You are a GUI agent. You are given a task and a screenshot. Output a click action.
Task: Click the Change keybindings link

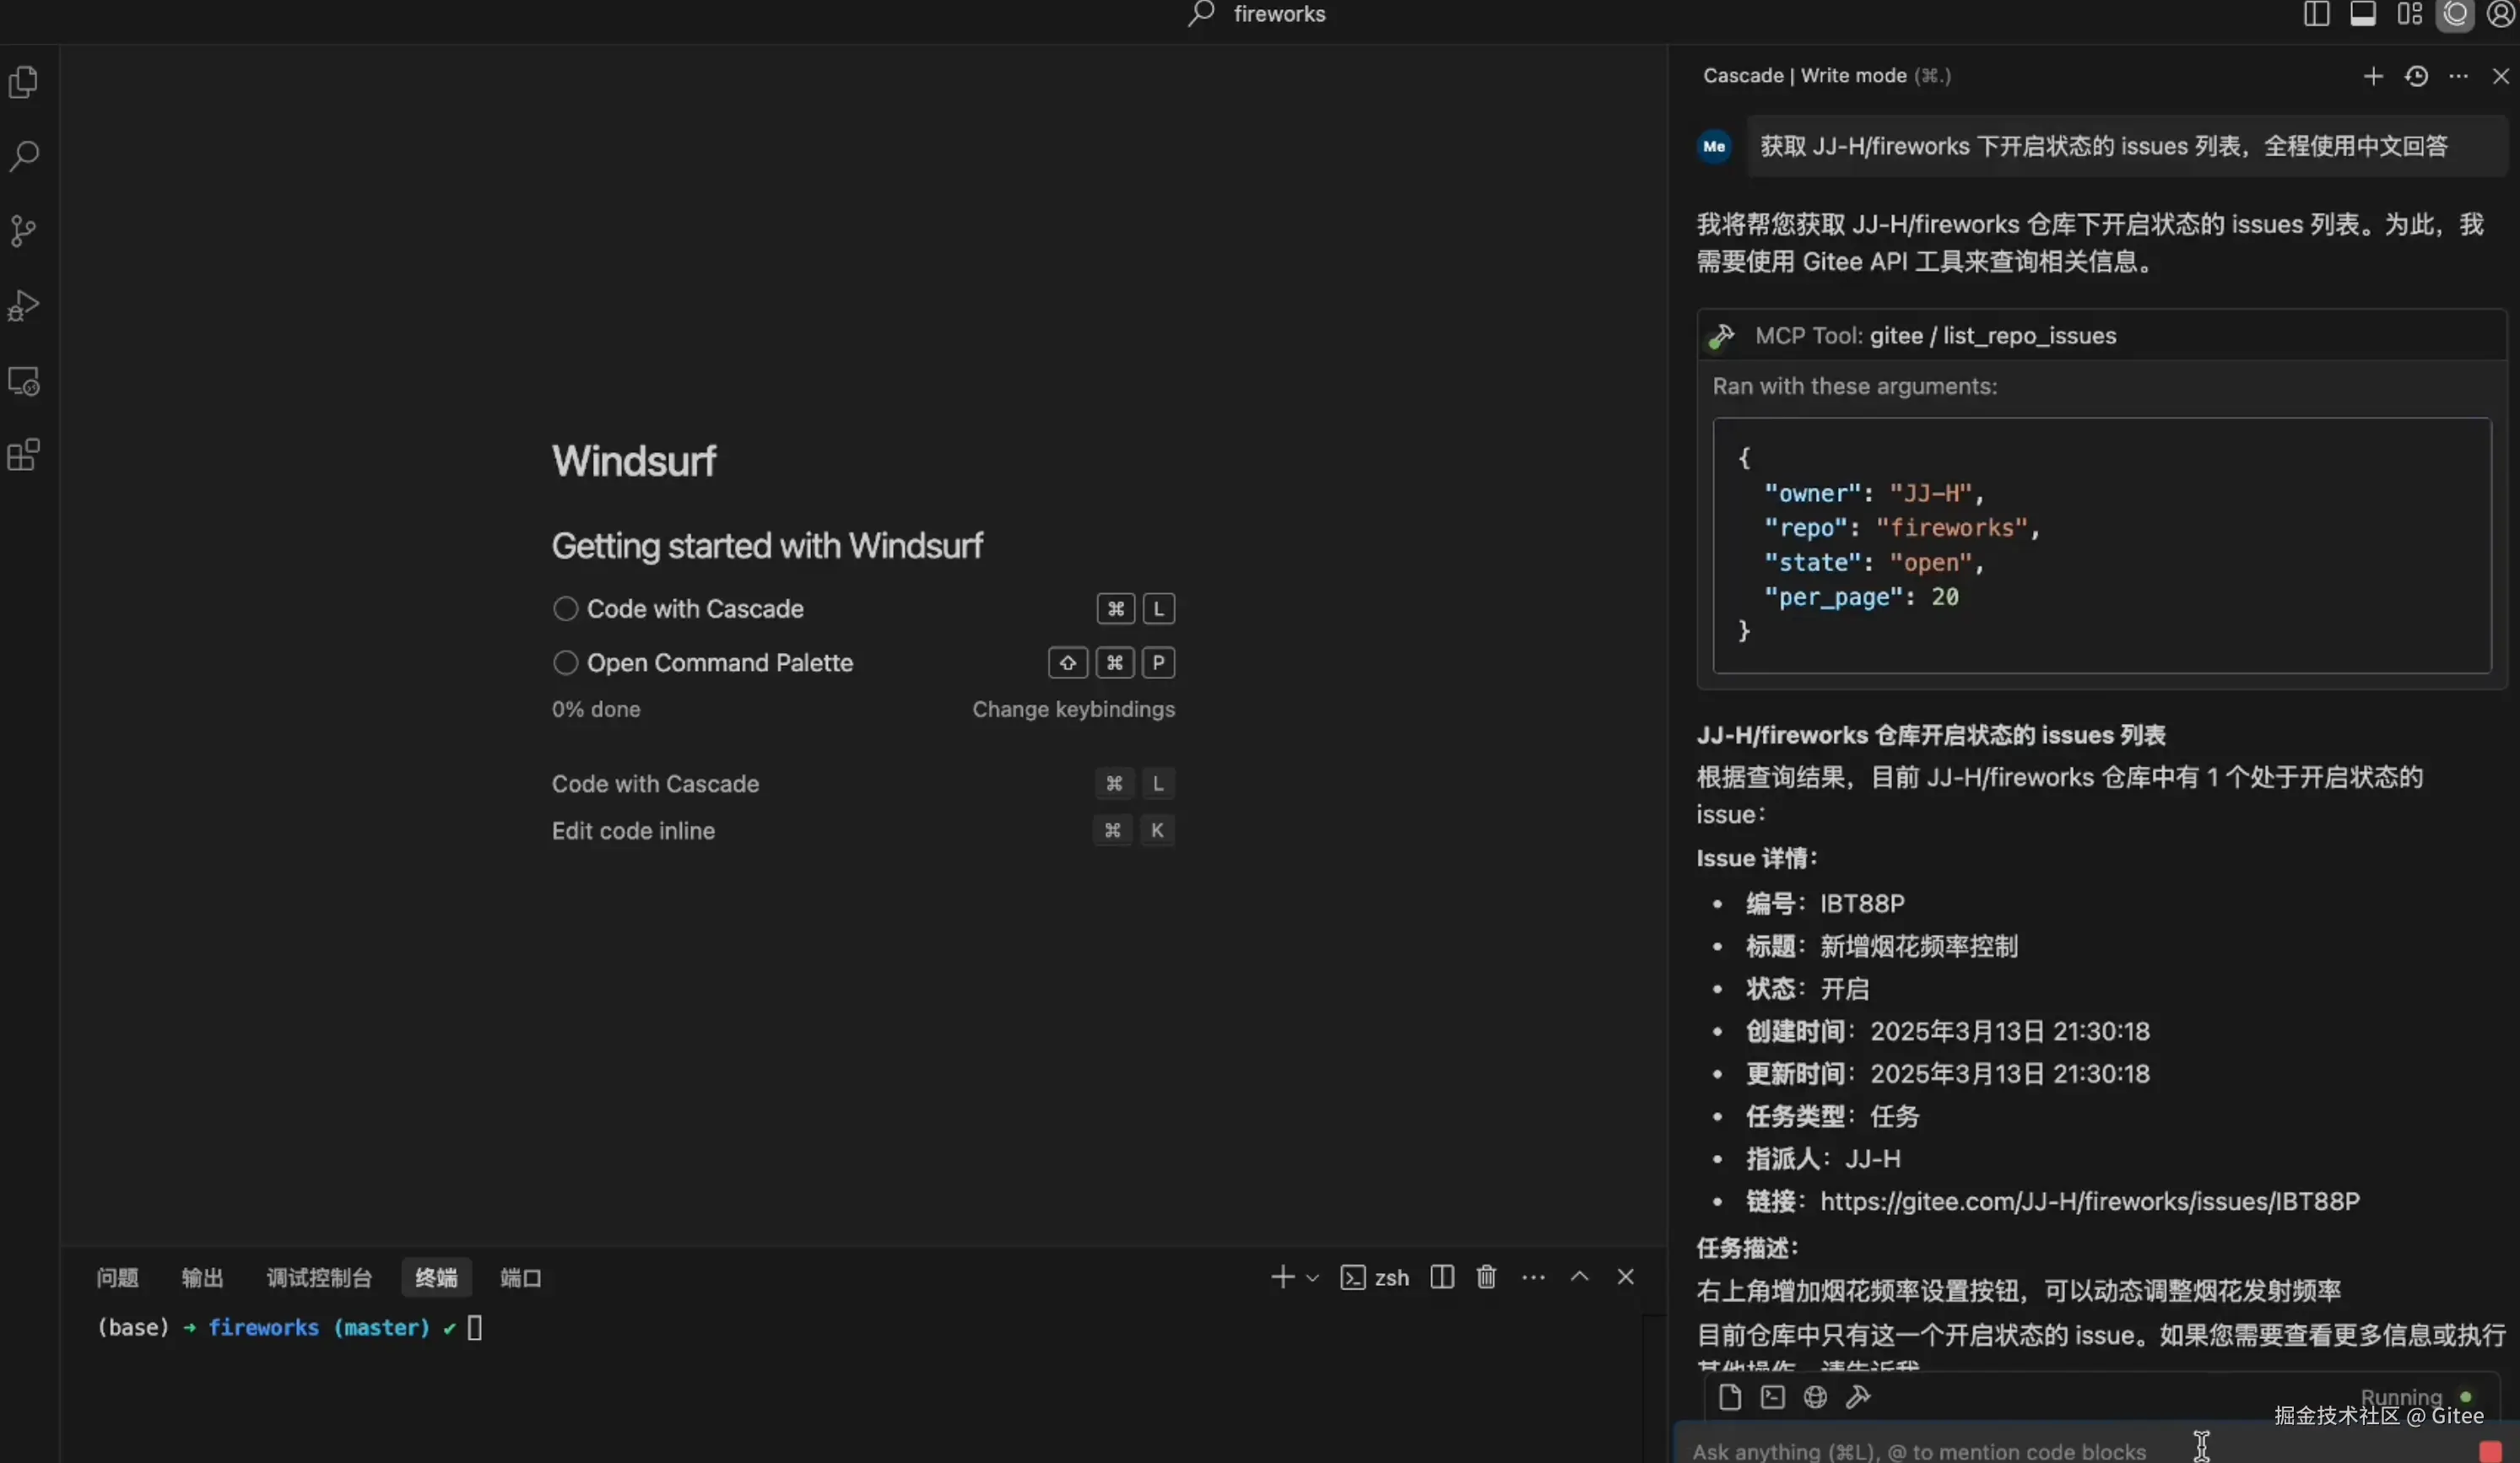pyautogui.click(x=1073, y=709)
